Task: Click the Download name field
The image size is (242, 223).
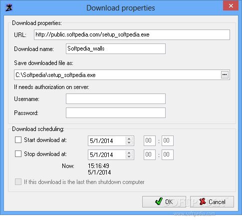Action: coord(116,48)
